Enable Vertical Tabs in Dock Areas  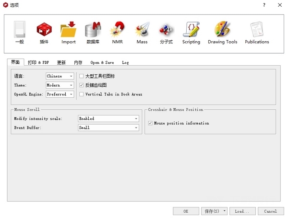82,94
